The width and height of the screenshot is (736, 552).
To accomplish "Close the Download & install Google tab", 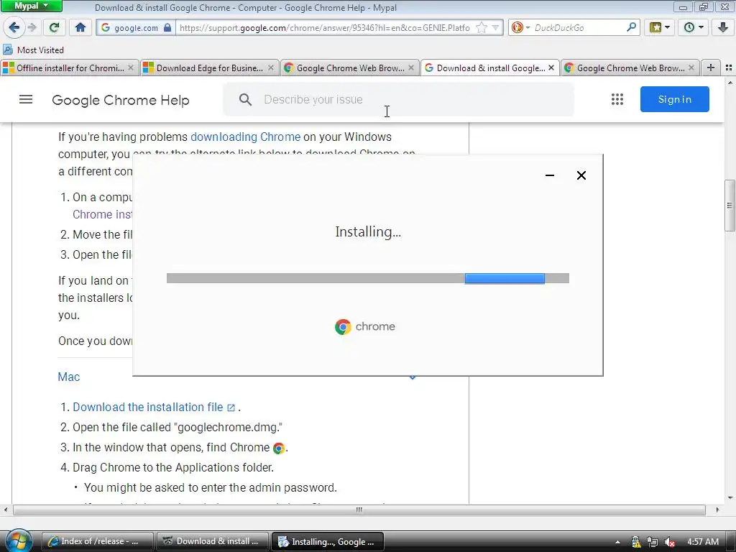I will coord(551,68).
